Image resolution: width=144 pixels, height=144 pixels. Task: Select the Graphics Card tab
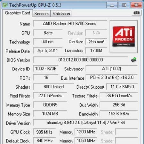(x=18, y=13)
